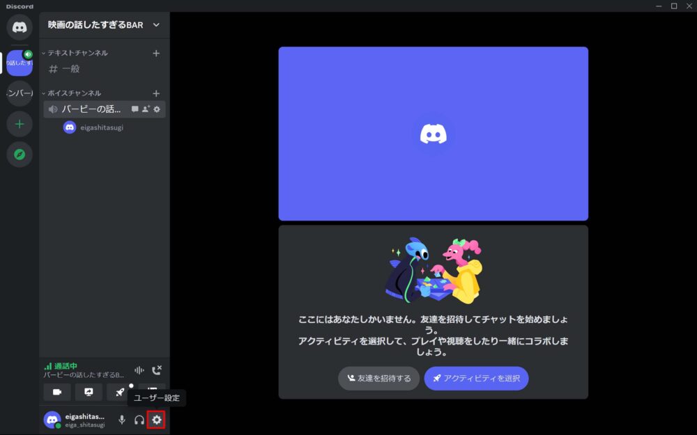Toggle noise suppression waveform icon

pos(139,370)
